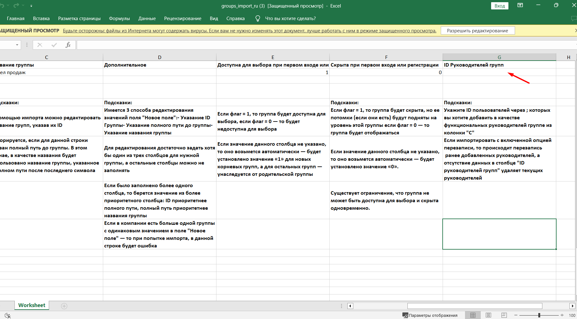Expand the Name Box dropdown
The image size is (577, 319).
point(17,45)
